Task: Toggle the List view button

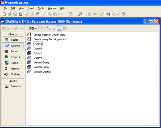Action: click(x=59, y=28)
